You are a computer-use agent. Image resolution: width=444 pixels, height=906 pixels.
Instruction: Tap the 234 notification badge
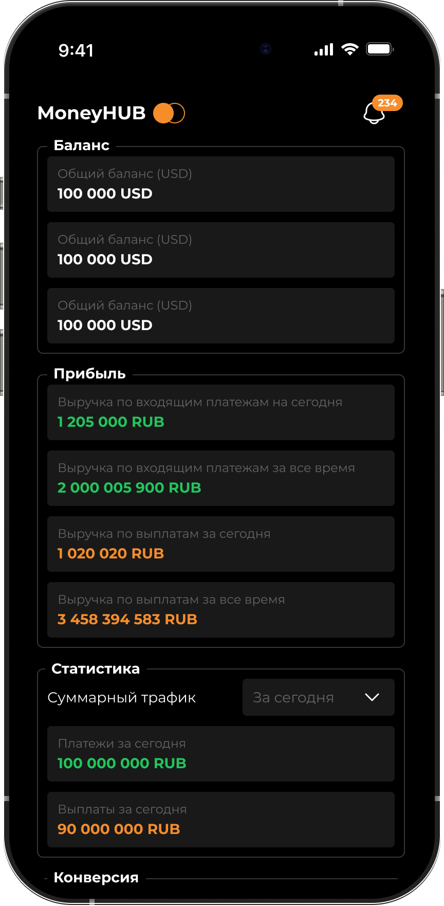click(387, 103)
